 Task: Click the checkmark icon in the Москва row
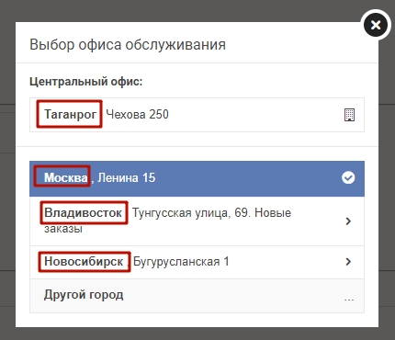348,177
